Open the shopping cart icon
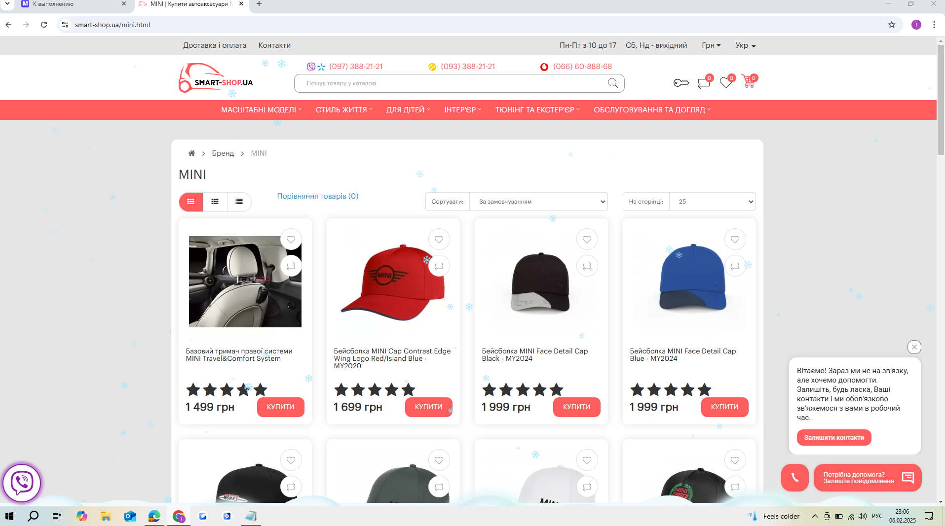Screen dimensions: 945x526 pos(749,81)
